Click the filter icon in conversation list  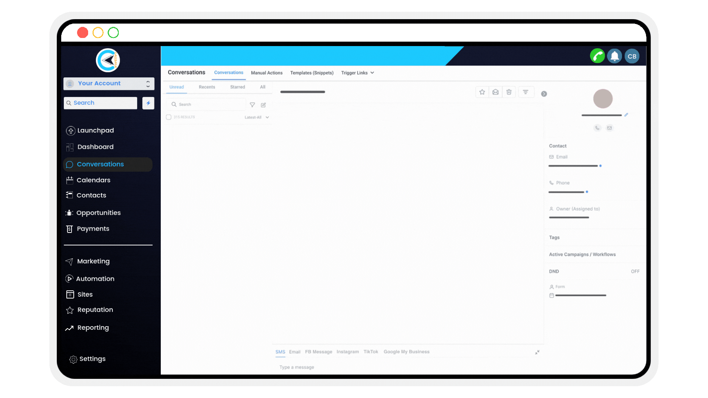pos(252,105)
